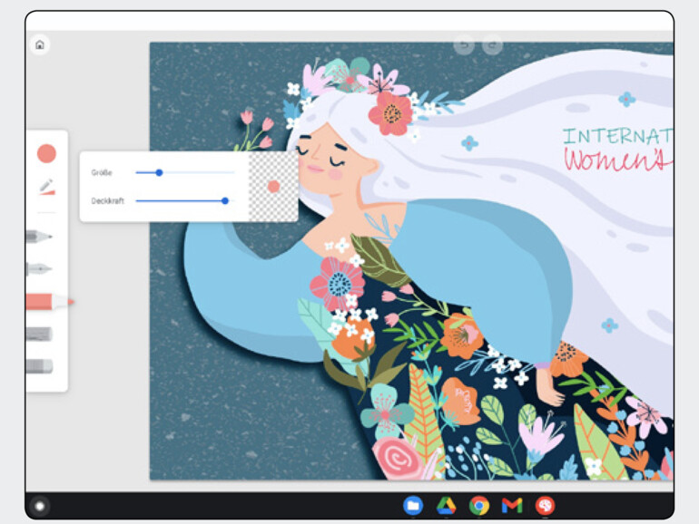Select the eraser tool
The height and width of the screenshot is (524, 699).
pos(39,366)
